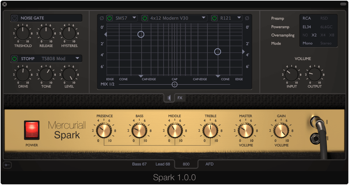Click the Stomp LEVEL knob

69,74
